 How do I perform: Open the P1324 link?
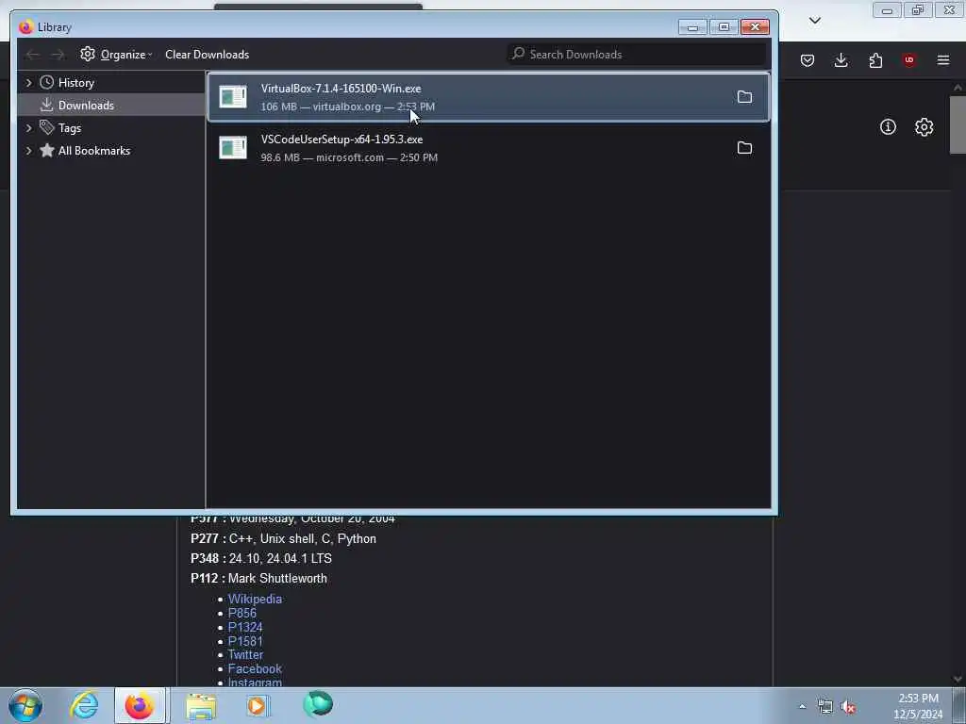(x=245, y=627)
